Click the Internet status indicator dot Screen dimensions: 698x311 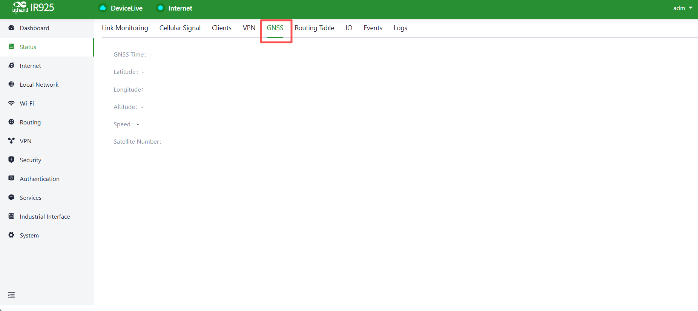tap(160, 8)
